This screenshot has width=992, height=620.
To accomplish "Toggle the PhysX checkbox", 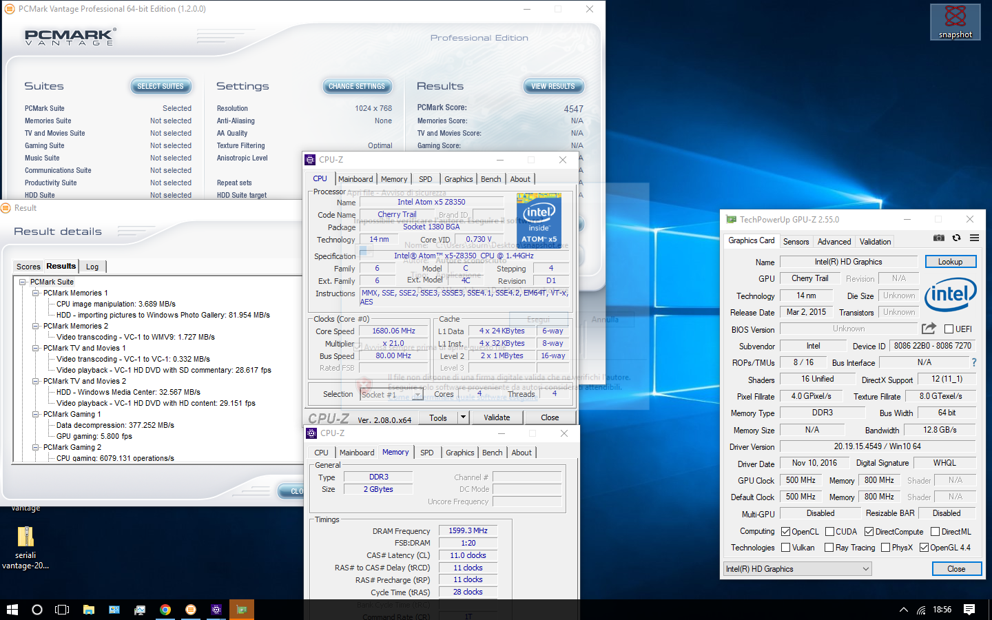I will coord(885,548).
